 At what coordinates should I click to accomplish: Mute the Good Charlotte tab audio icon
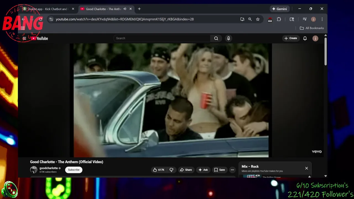point(125,9)
